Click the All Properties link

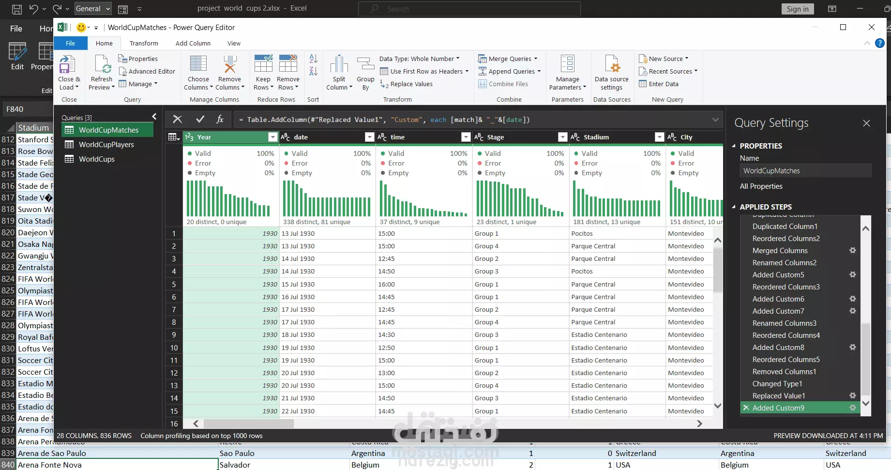[x=761, y=186]
